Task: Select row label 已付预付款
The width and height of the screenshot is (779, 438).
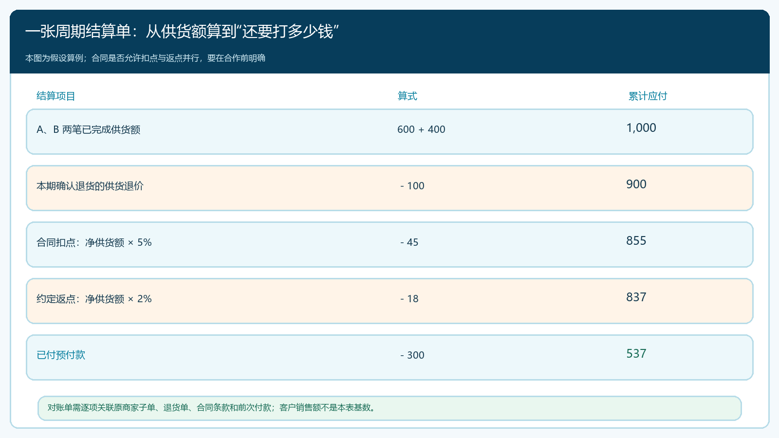Action: point(61,355)
